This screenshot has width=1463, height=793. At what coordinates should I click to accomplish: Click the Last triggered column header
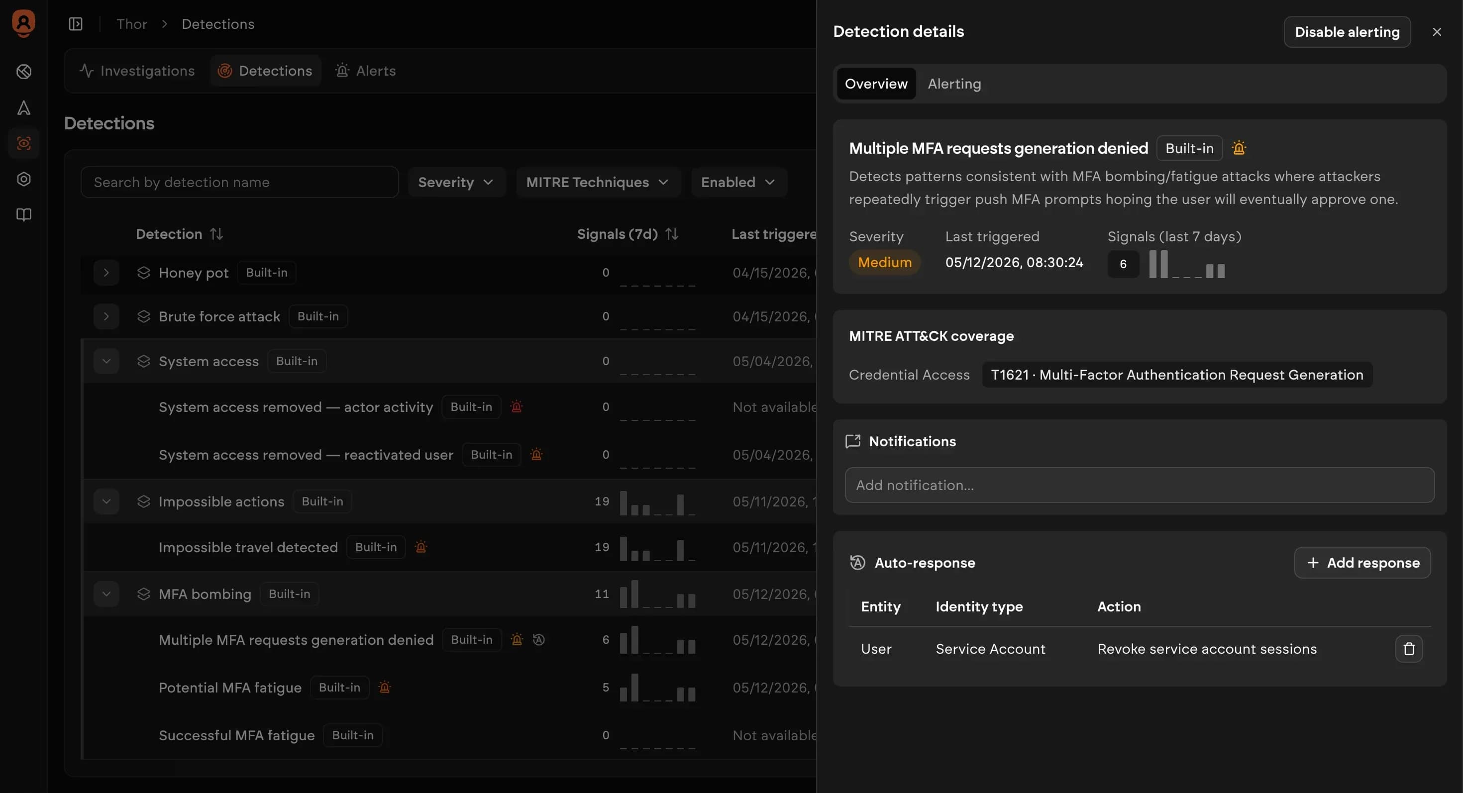point(773,234)
